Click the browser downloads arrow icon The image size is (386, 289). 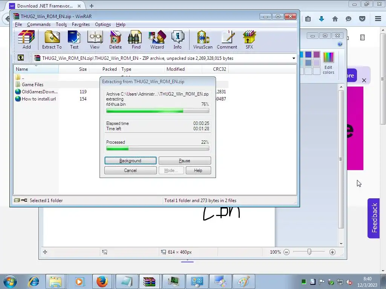click(322, 19)
